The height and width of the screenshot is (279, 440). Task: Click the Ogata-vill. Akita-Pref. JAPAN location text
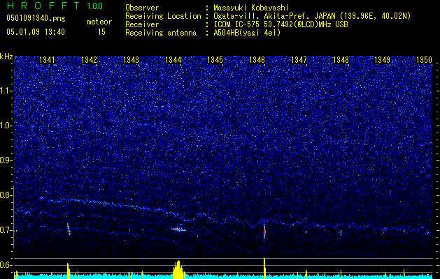[x=312, y=16]
